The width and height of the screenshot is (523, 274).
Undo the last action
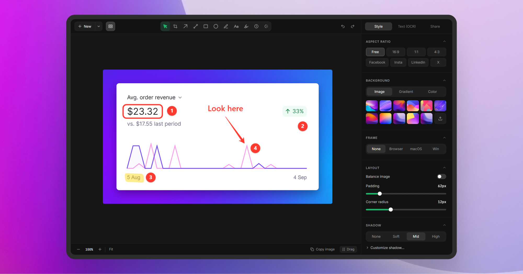[343, 26]
